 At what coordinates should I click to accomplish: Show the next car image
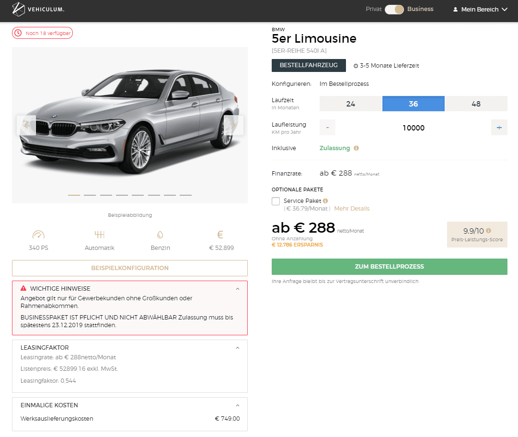coord(233,125)
